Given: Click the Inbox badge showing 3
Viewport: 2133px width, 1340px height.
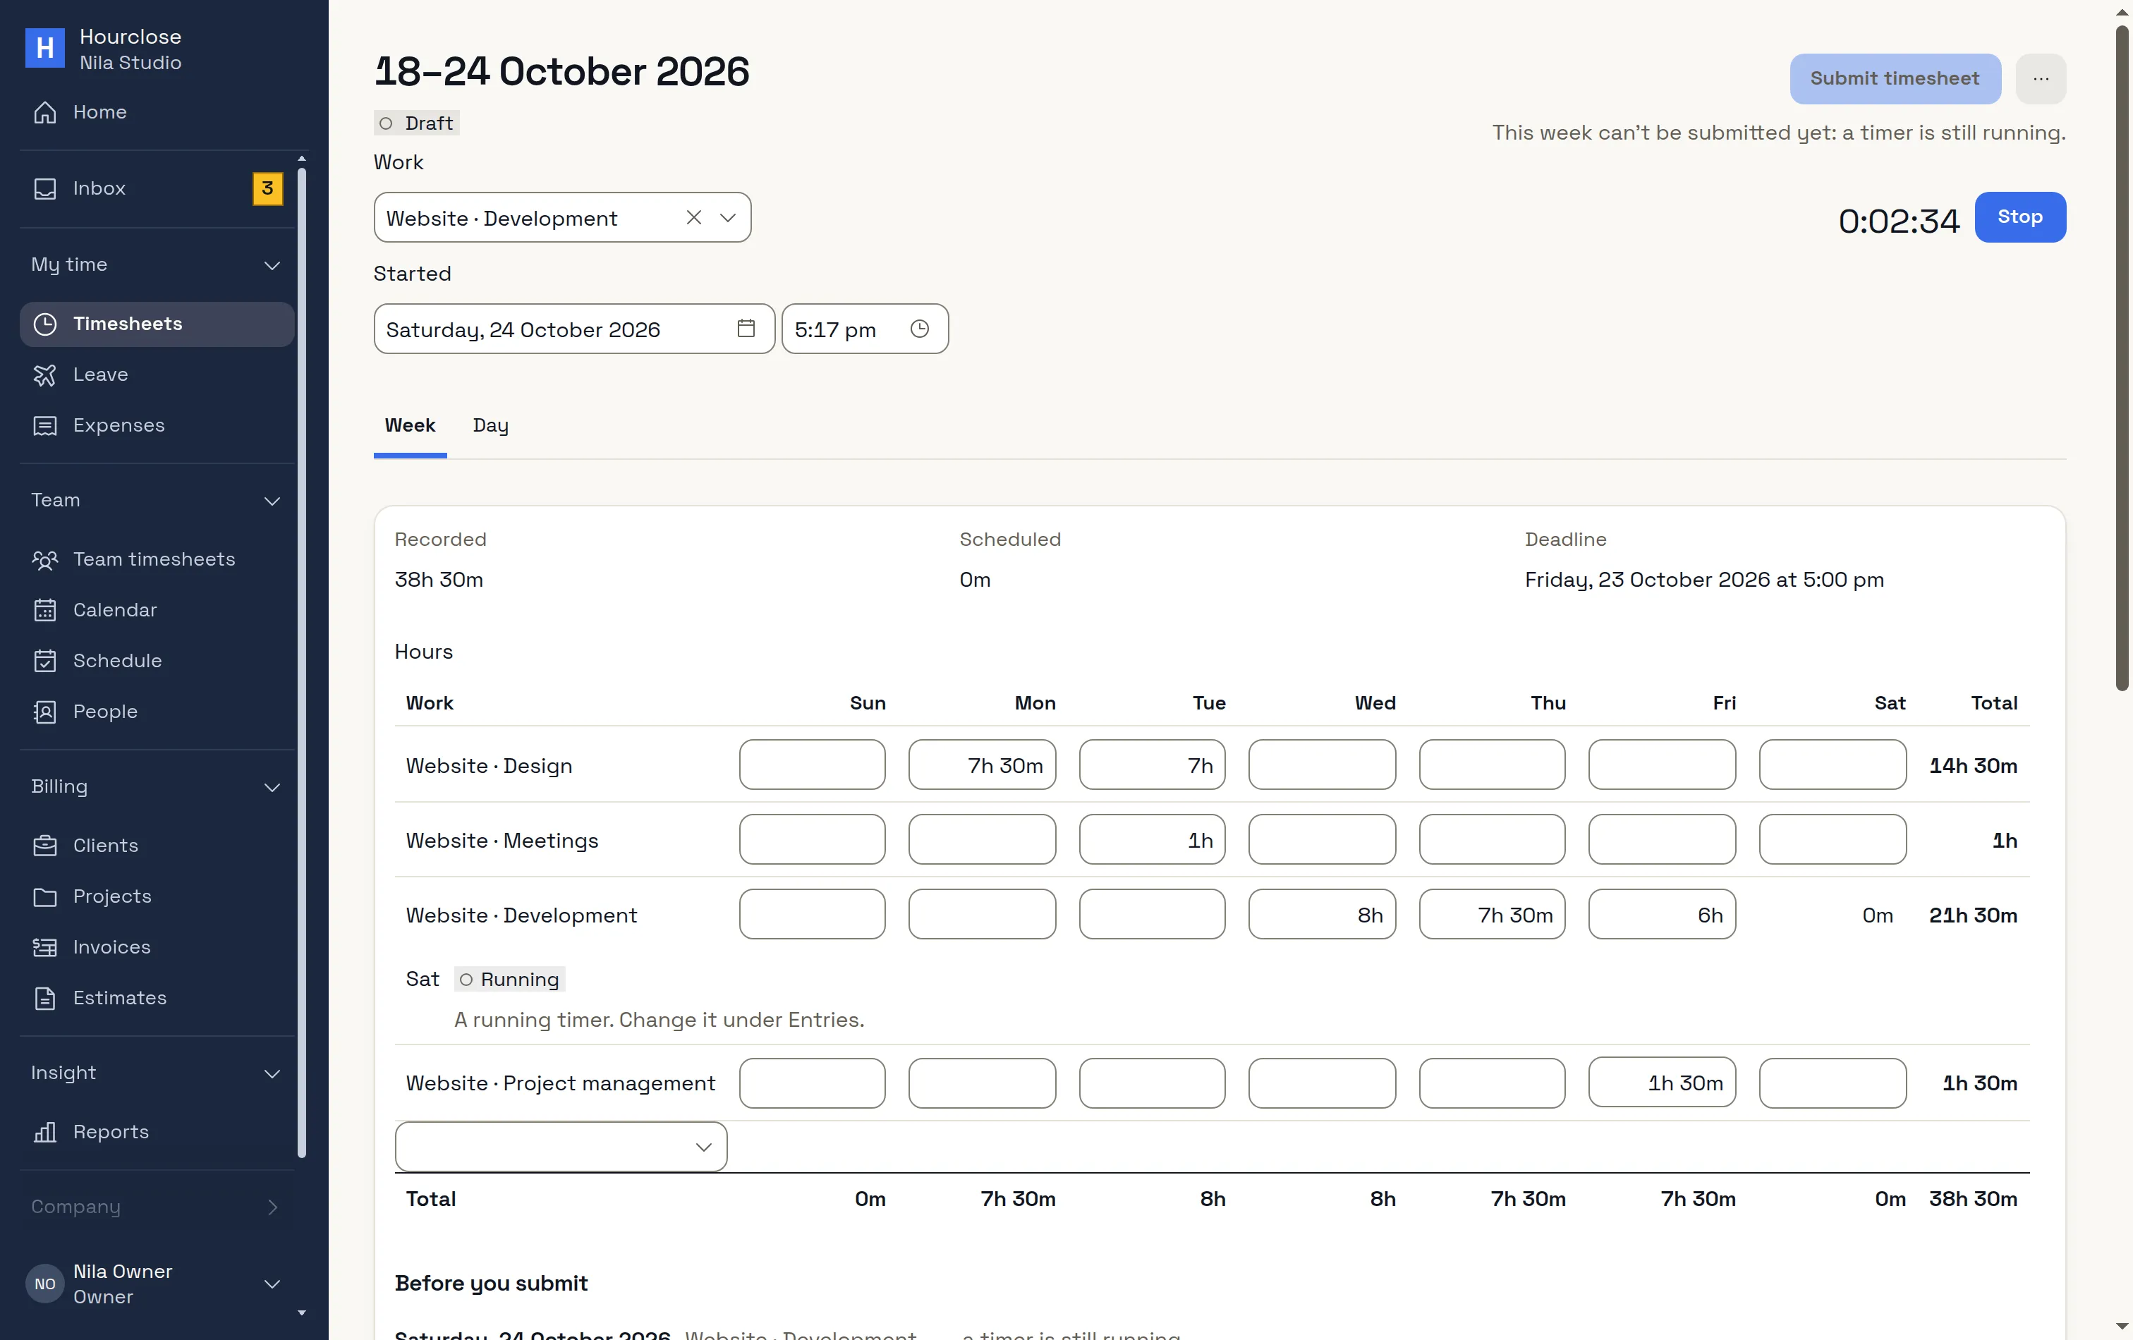Looking at the screenshot, I should [x=267, y=188].
